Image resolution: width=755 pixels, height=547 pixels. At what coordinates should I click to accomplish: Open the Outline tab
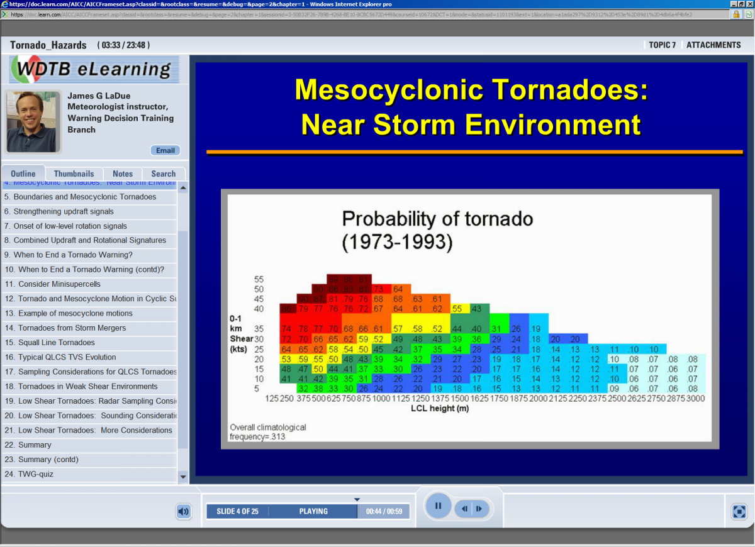pos(23,174)
